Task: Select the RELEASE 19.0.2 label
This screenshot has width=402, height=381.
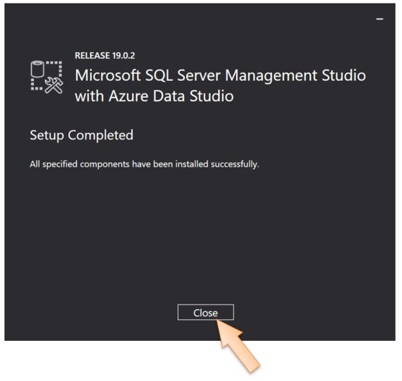Action: click(105, 56)
